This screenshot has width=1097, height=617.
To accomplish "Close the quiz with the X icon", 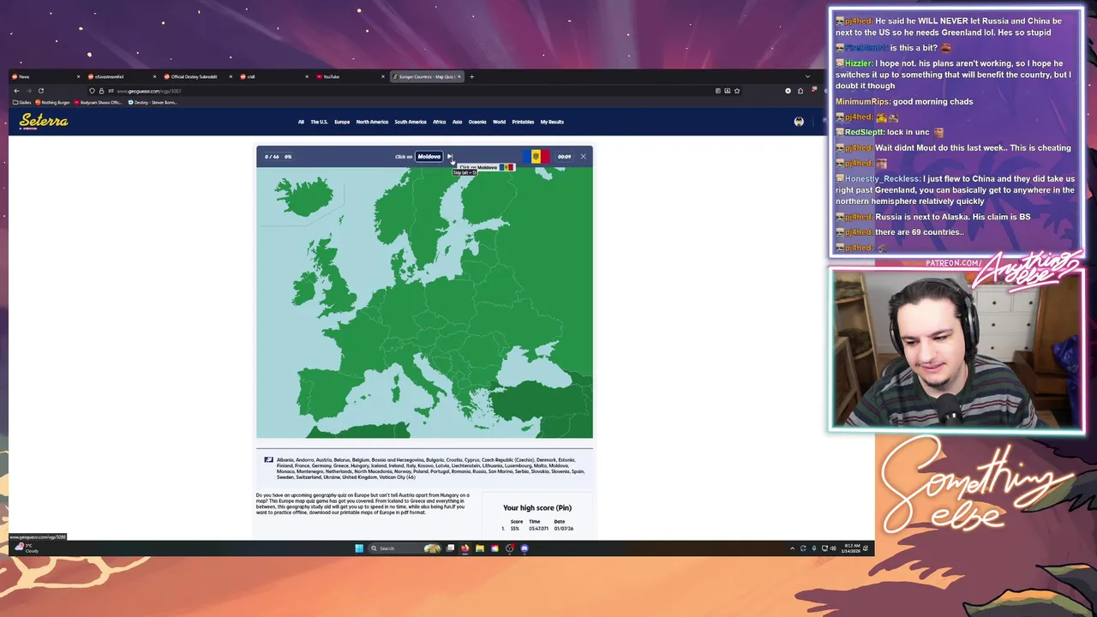I will pos(583,157).
